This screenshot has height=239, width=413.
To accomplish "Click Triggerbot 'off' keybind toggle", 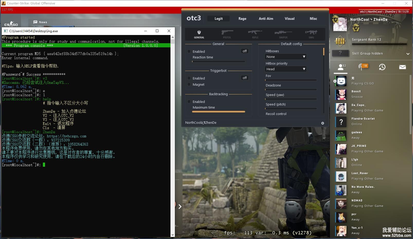I will [245, 78].
